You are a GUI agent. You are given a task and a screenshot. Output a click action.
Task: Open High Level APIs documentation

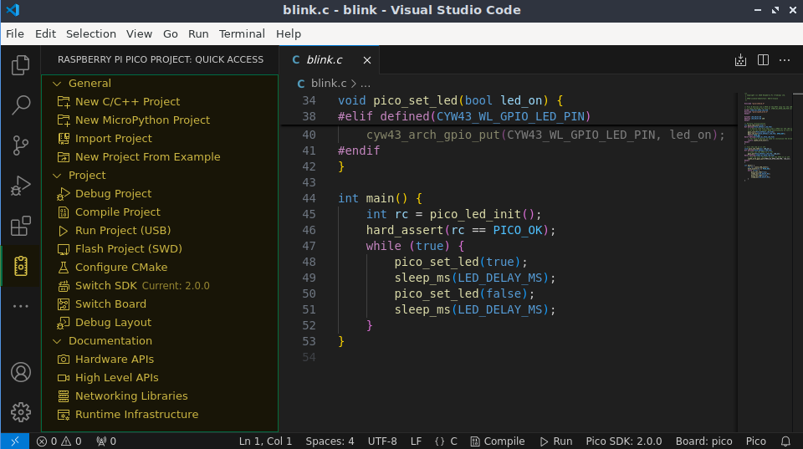click(160, 379)
